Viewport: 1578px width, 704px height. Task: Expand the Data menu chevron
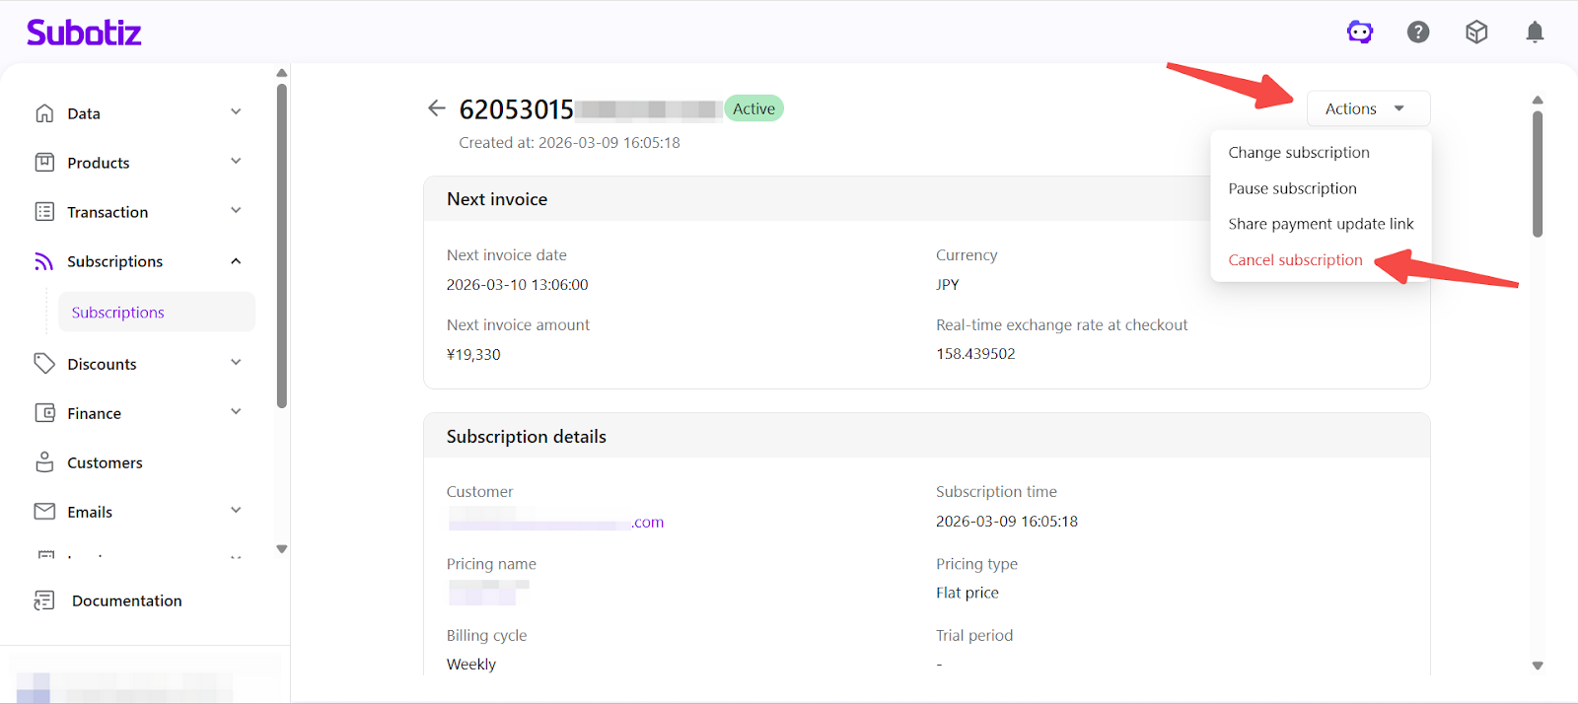click(x=236, y=112)
